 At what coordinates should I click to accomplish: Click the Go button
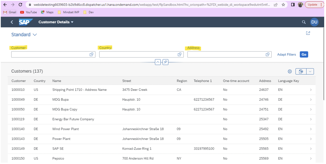(304, 54)
